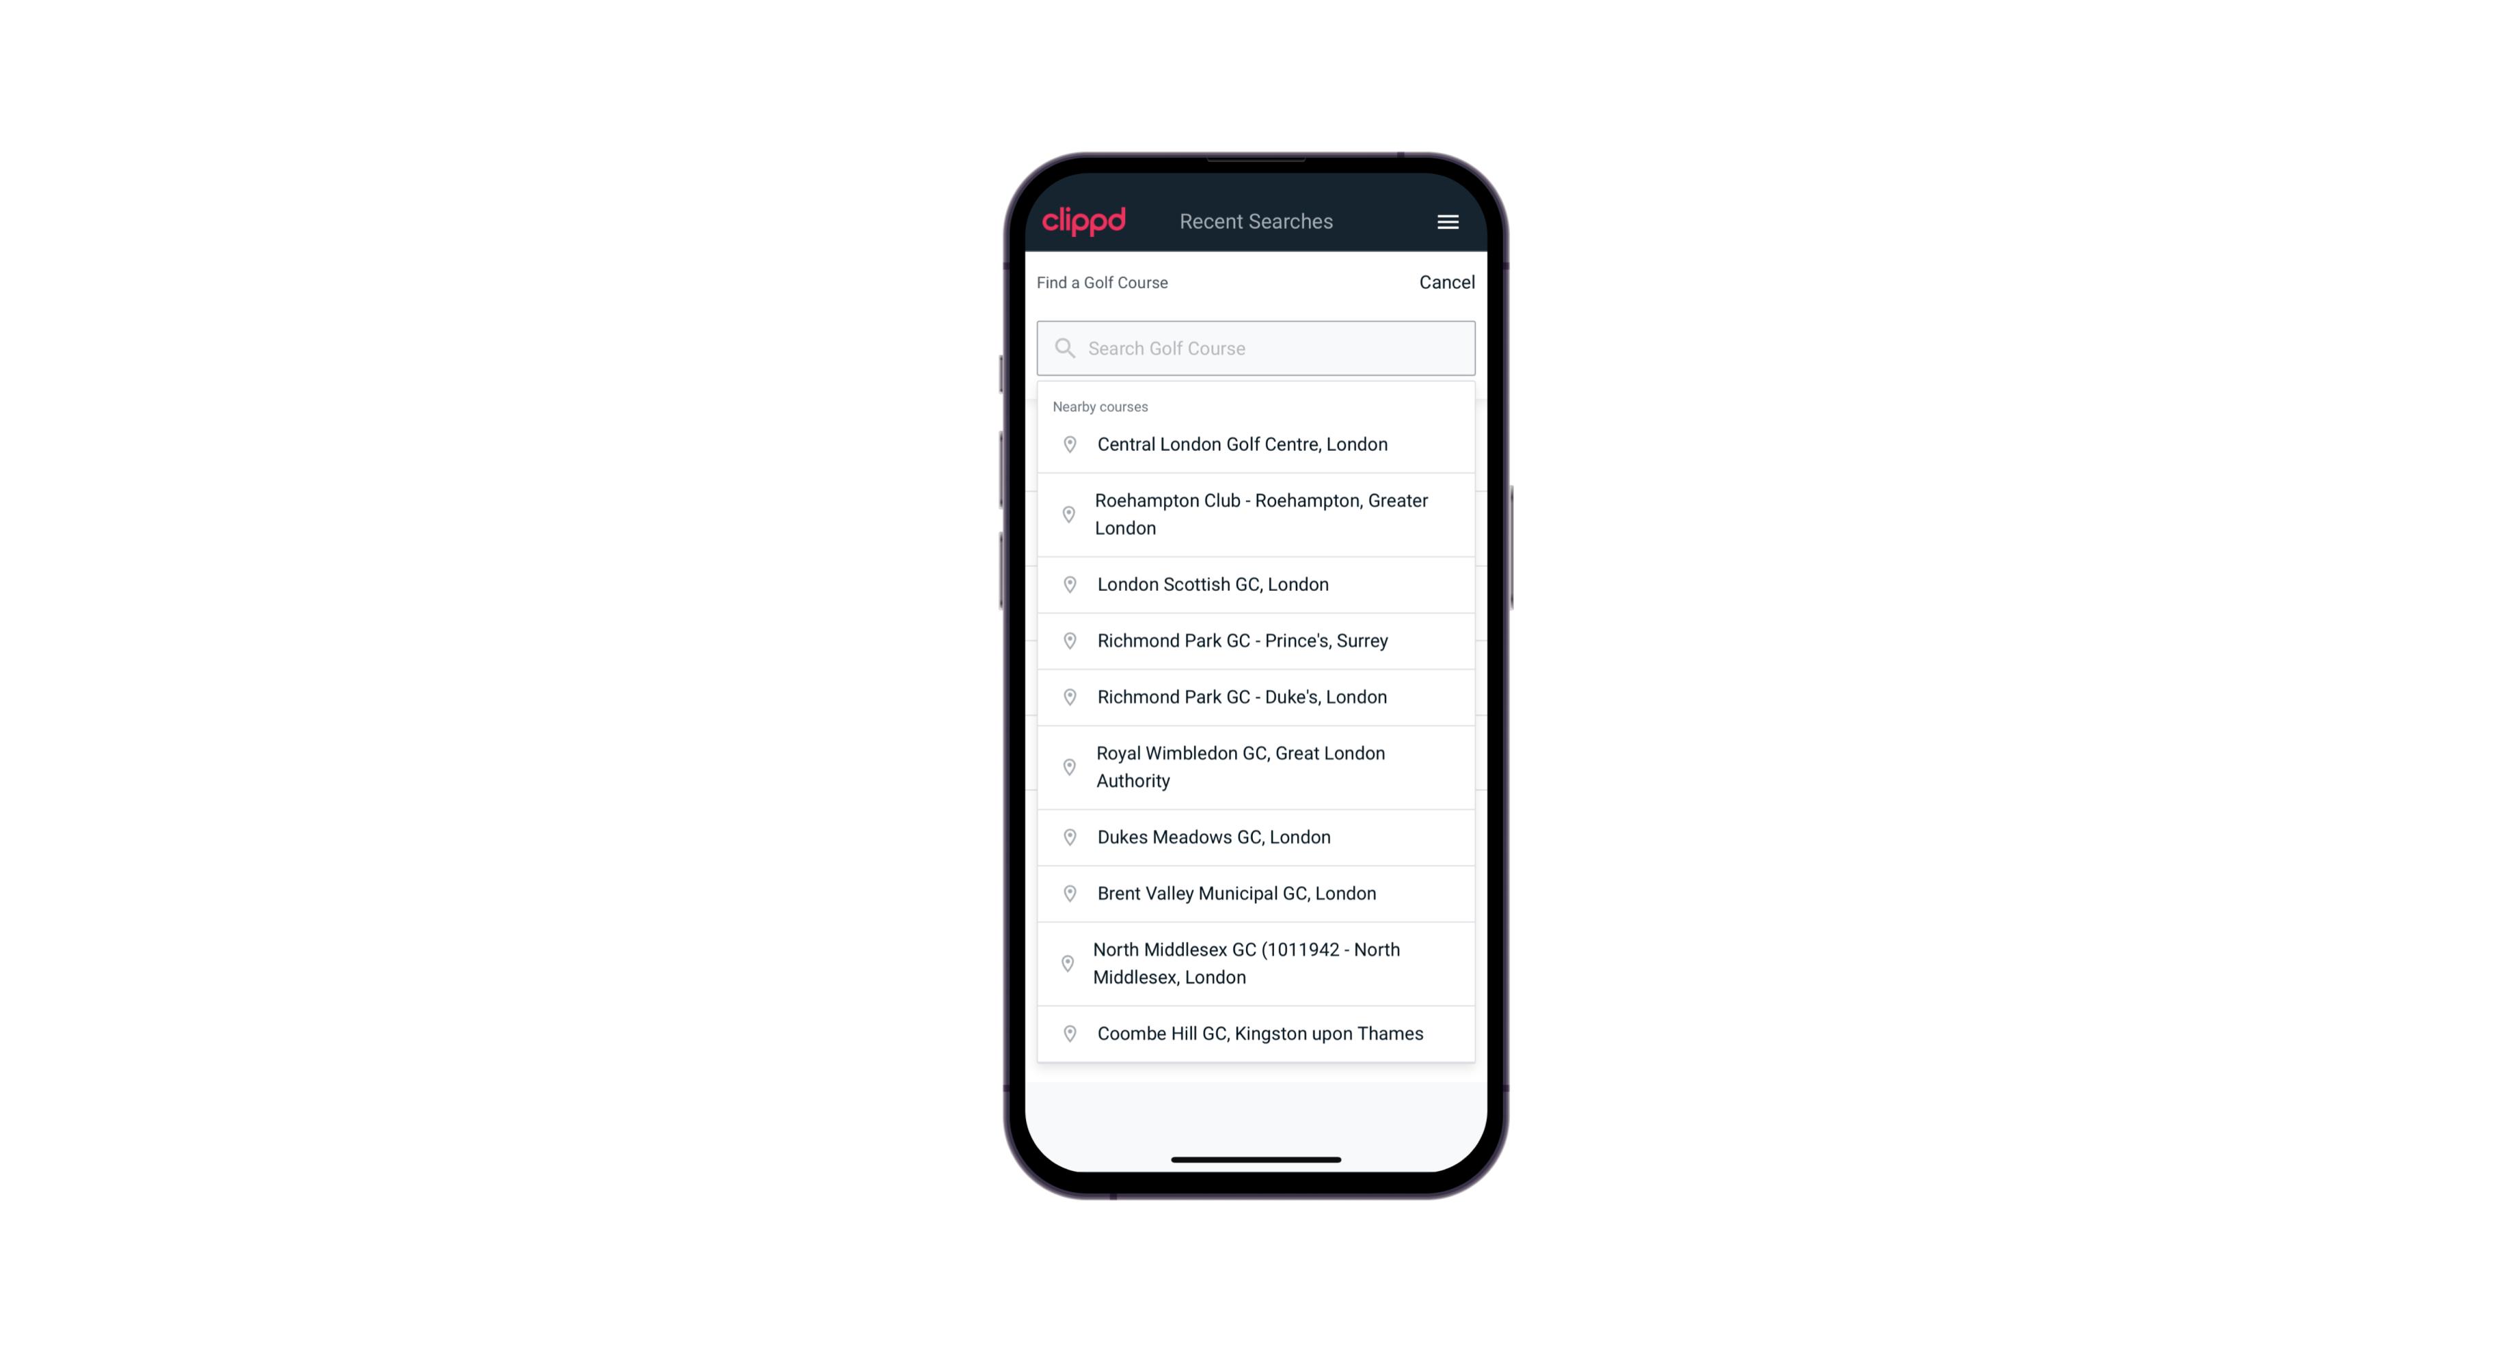2514x1352 pixels.
Task: Select Roehampton Club Greater London entry
Action: [1256, 514]
